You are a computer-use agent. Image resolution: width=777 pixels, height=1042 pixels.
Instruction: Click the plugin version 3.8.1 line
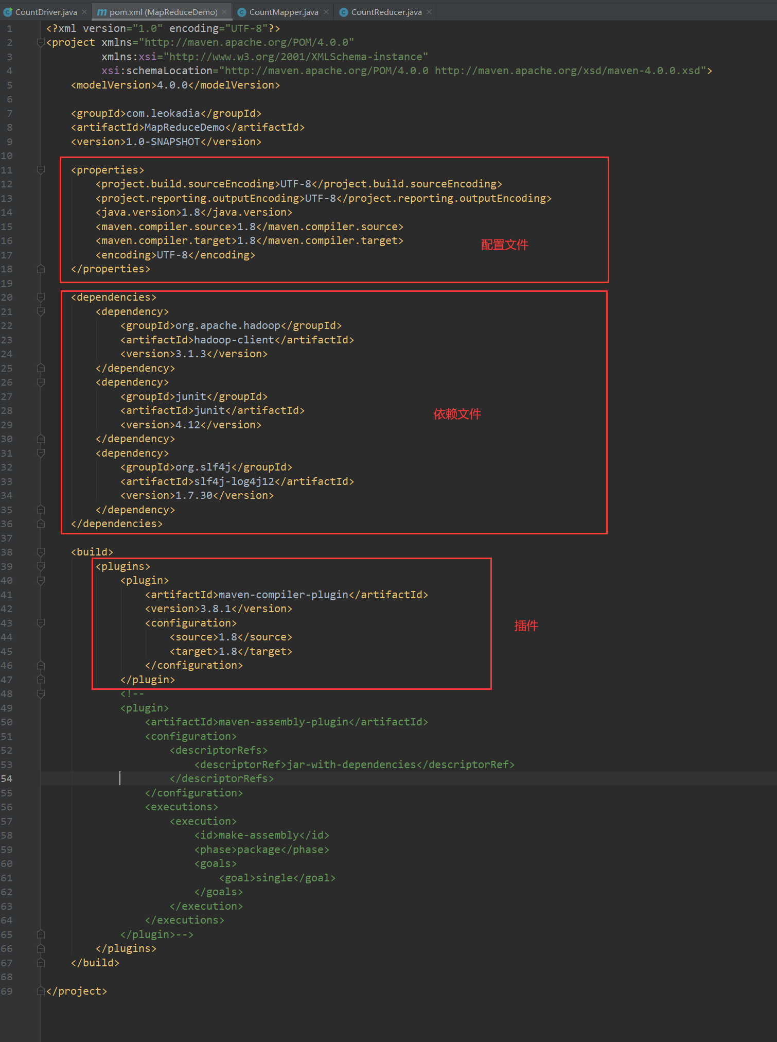click(219, 609)
